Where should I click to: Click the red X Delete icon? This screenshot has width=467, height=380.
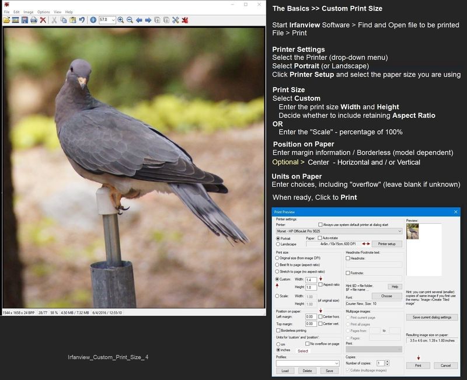[x=43, y=20]
